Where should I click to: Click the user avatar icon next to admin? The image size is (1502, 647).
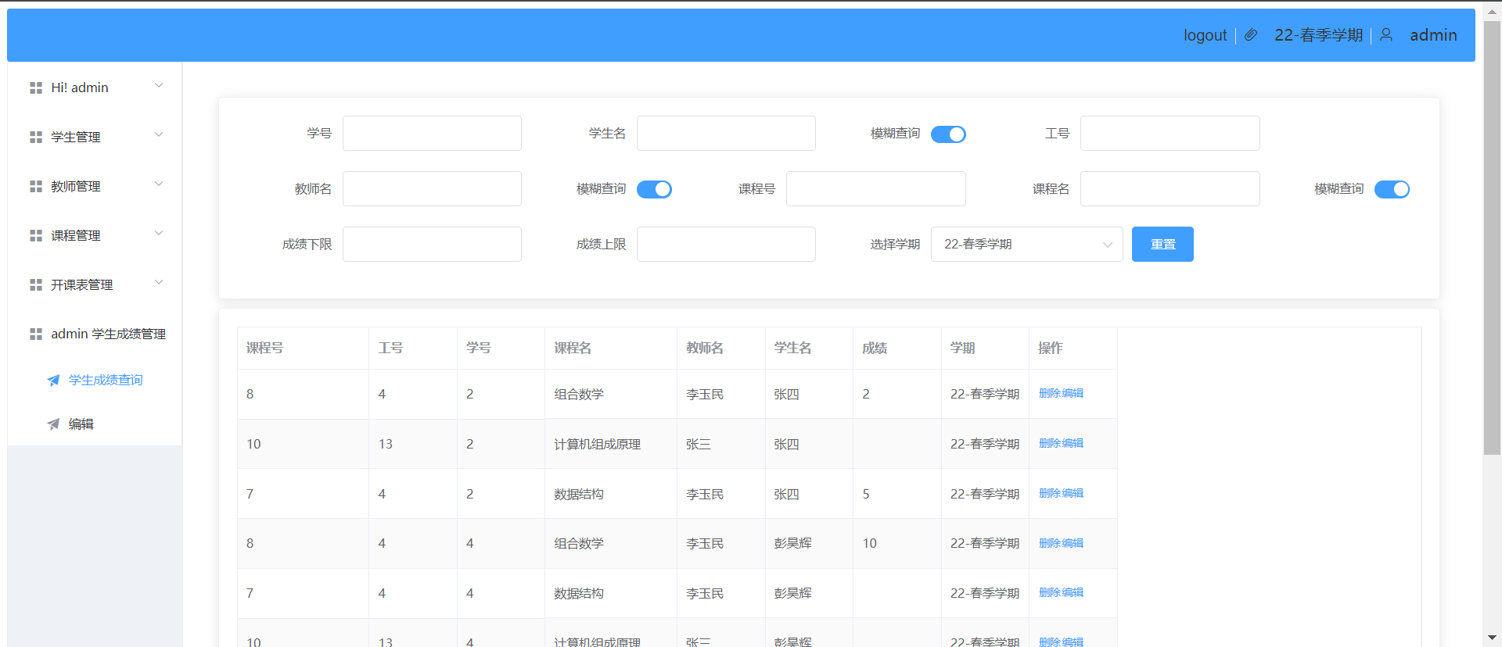pos(1386,35)
